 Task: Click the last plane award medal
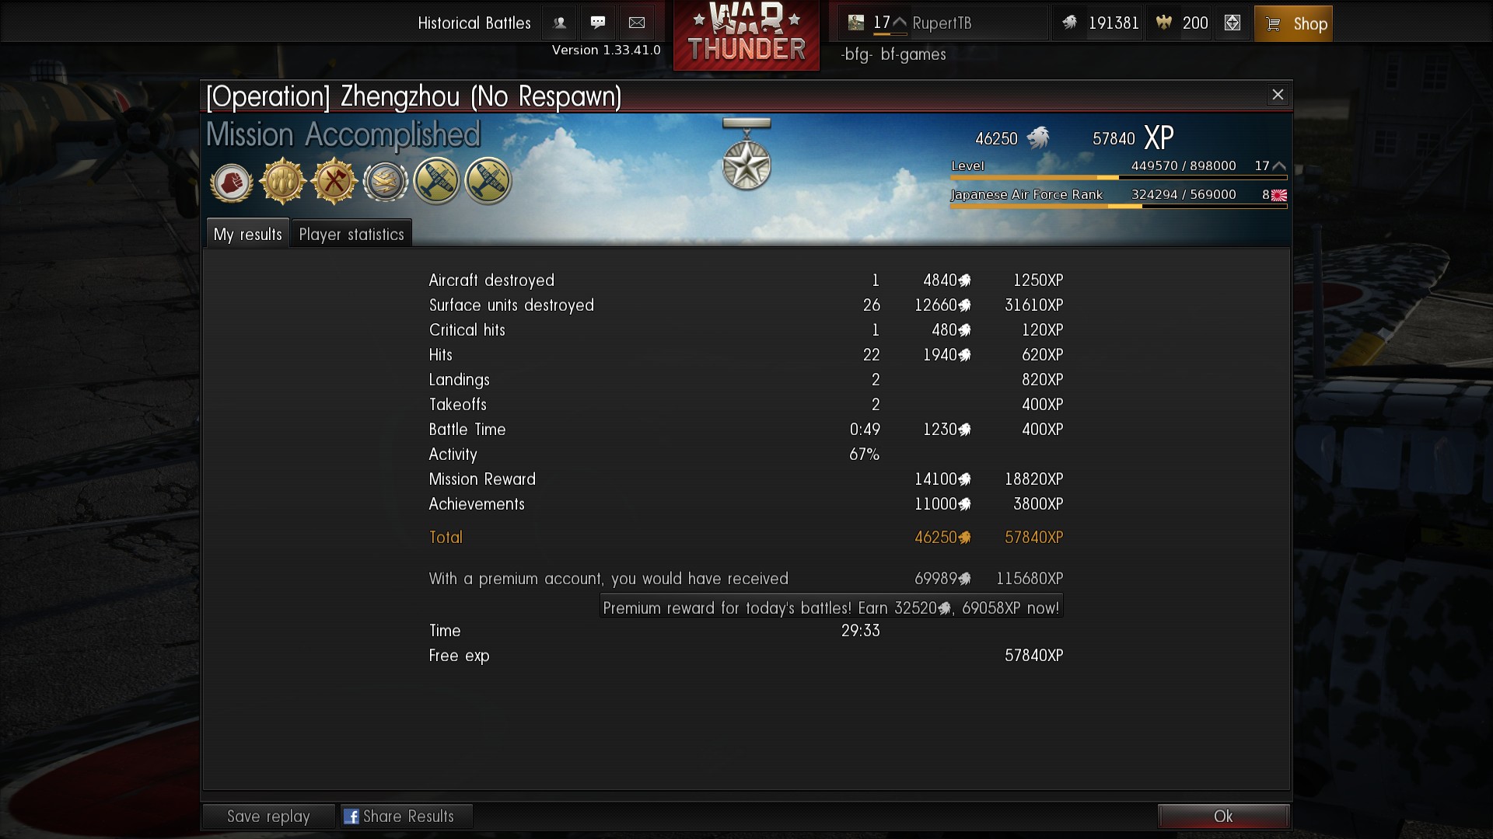[488, 181]
